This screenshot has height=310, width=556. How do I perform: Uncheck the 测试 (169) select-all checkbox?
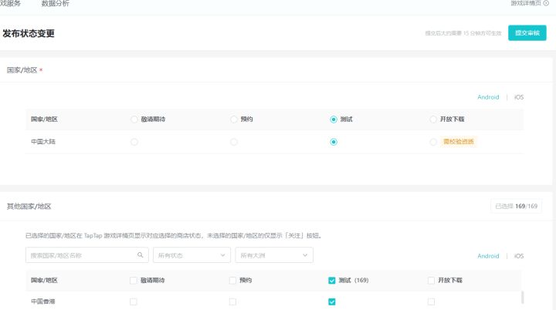tap(332, 281)
